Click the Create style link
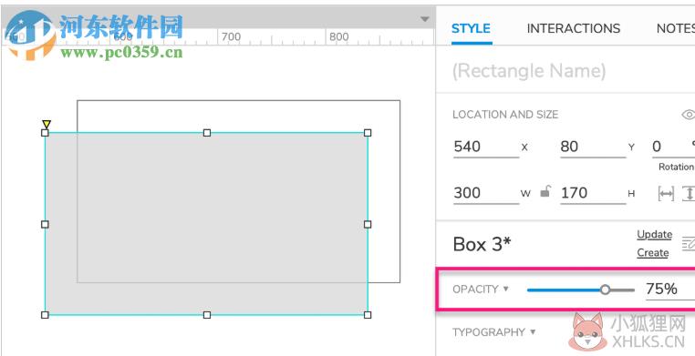Viewport: 695px width, 356px height. (x=653, y=253)
